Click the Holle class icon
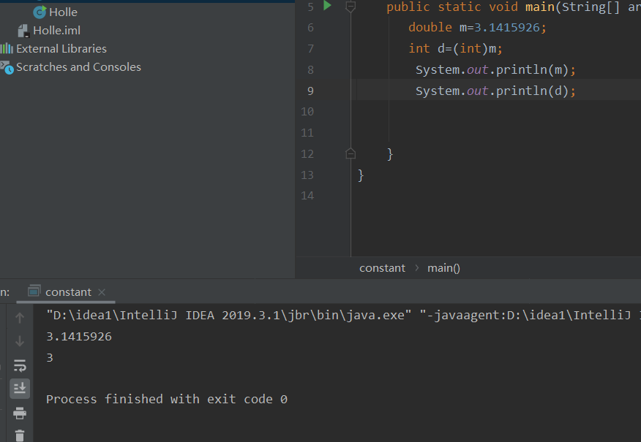 [40, 12]
